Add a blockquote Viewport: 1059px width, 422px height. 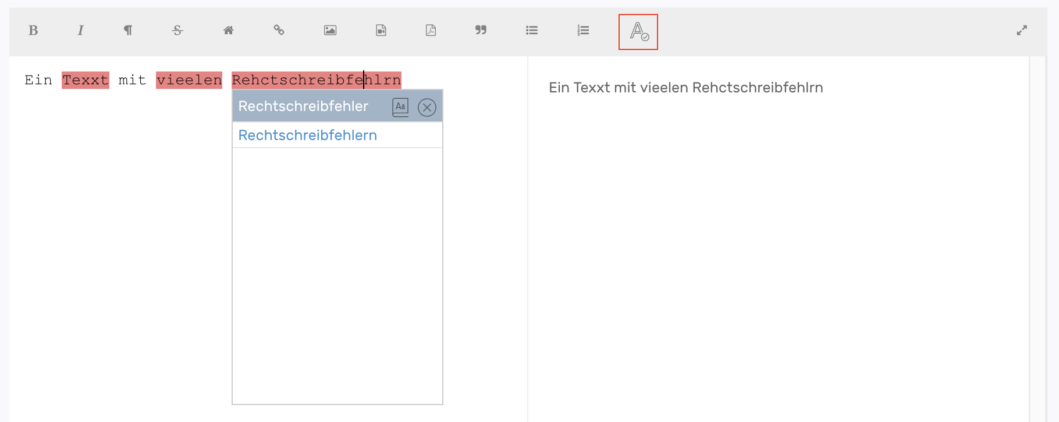point(481,31)
